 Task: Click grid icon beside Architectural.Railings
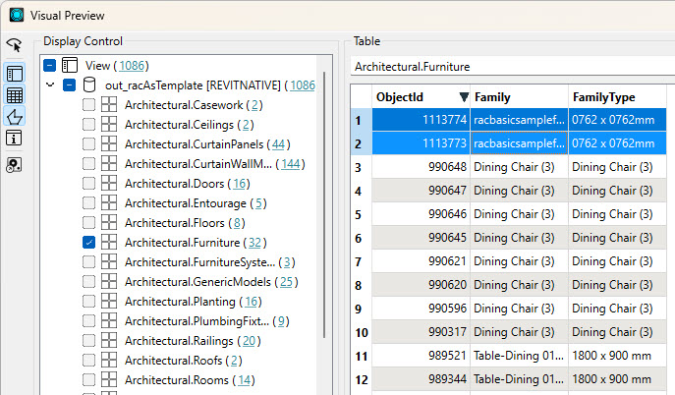109,341
